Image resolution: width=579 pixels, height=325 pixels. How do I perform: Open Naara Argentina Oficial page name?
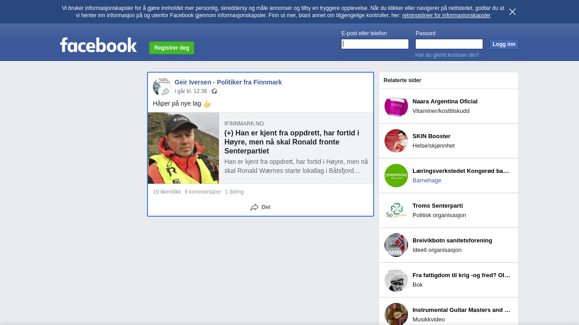(x=445, y=101)
